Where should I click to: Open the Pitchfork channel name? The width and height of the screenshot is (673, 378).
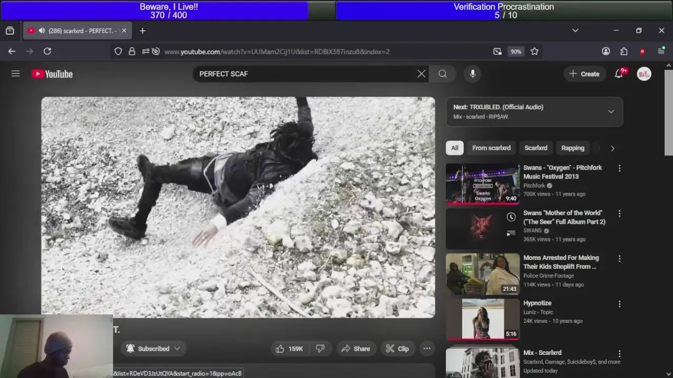pyautogui.click(x=534, y=185)
